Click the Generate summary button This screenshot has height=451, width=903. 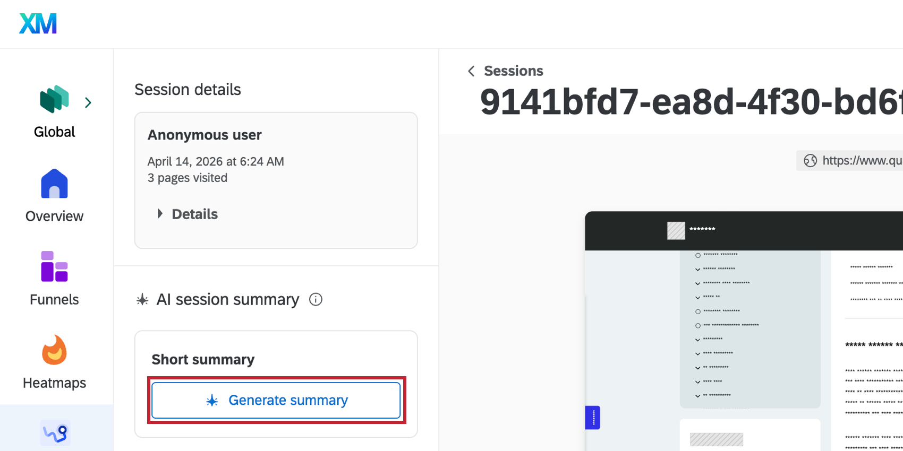pyautogui.click(x=276, y=400)
